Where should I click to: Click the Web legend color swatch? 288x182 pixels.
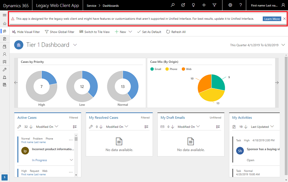[183, 69]
